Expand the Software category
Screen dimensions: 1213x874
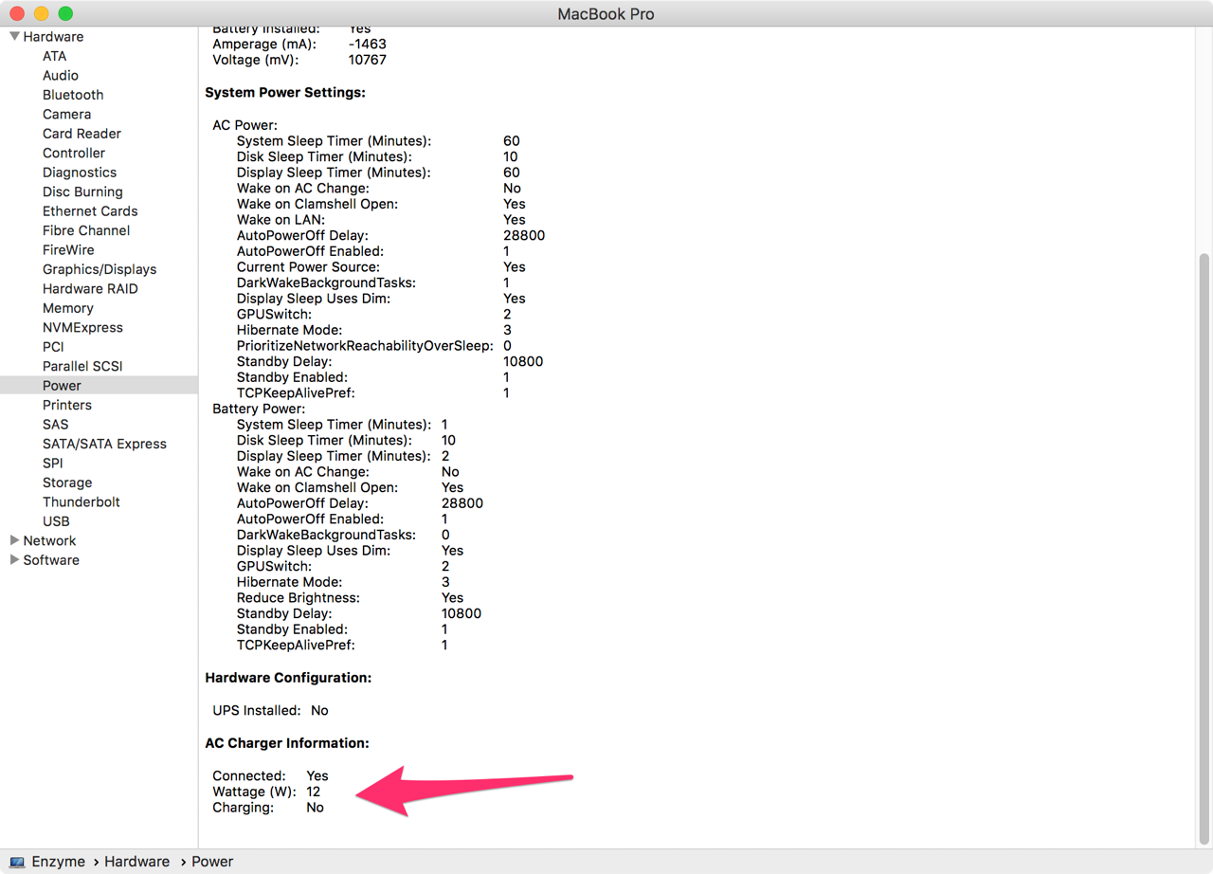(14, 560)
